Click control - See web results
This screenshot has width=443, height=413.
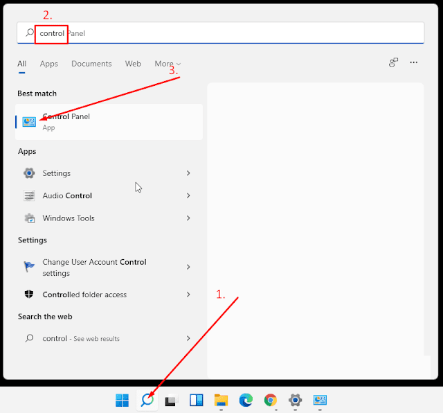pos(109,338)
